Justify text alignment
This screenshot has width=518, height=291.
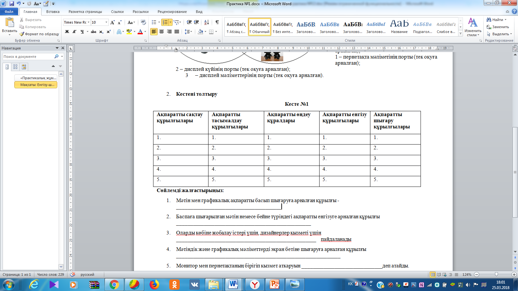coord(177,32)
